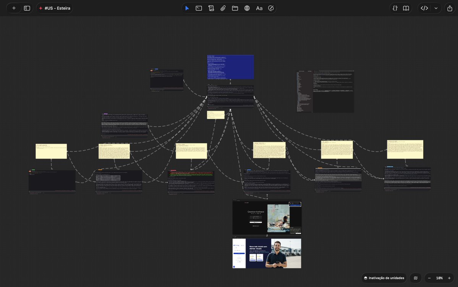Choose the globe web tool
Image resolution: width=458 pixels, height=287 pixels.
(247, 8)
